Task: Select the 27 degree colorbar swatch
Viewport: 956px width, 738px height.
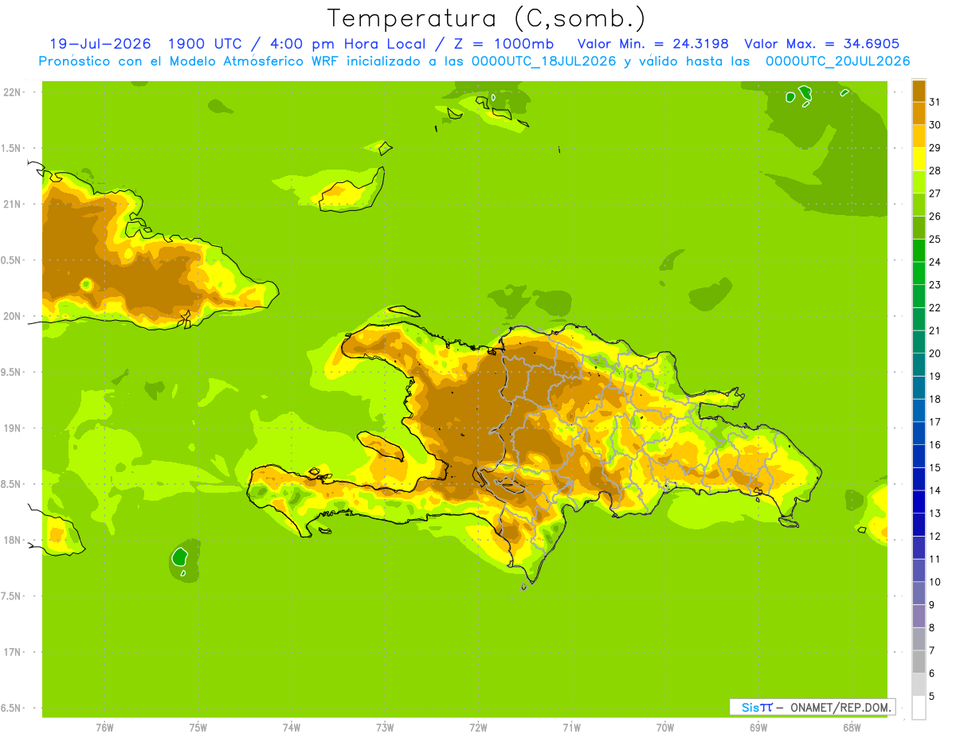Action: tap(919, 182)
